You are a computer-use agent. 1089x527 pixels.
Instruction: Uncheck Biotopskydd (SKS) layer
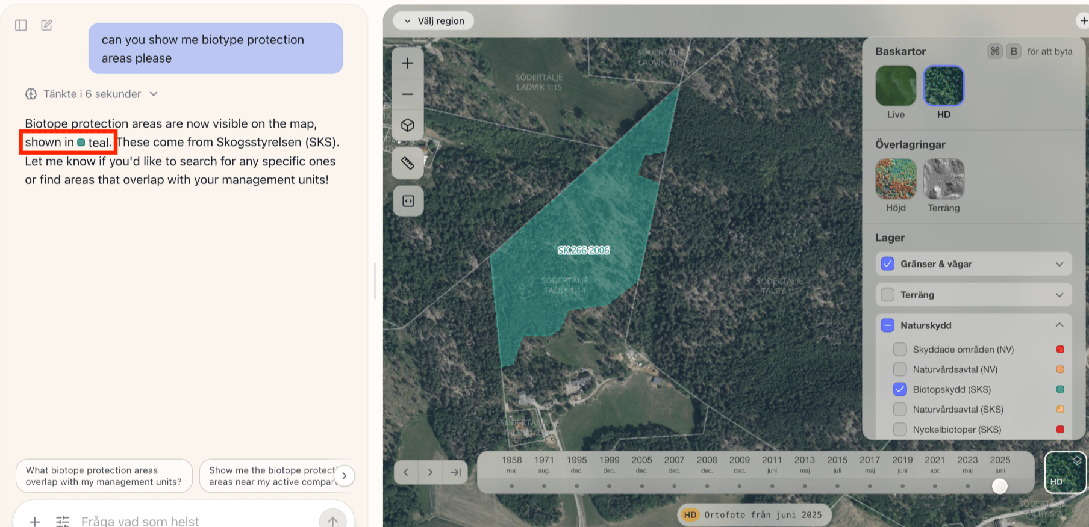point(900,389)
